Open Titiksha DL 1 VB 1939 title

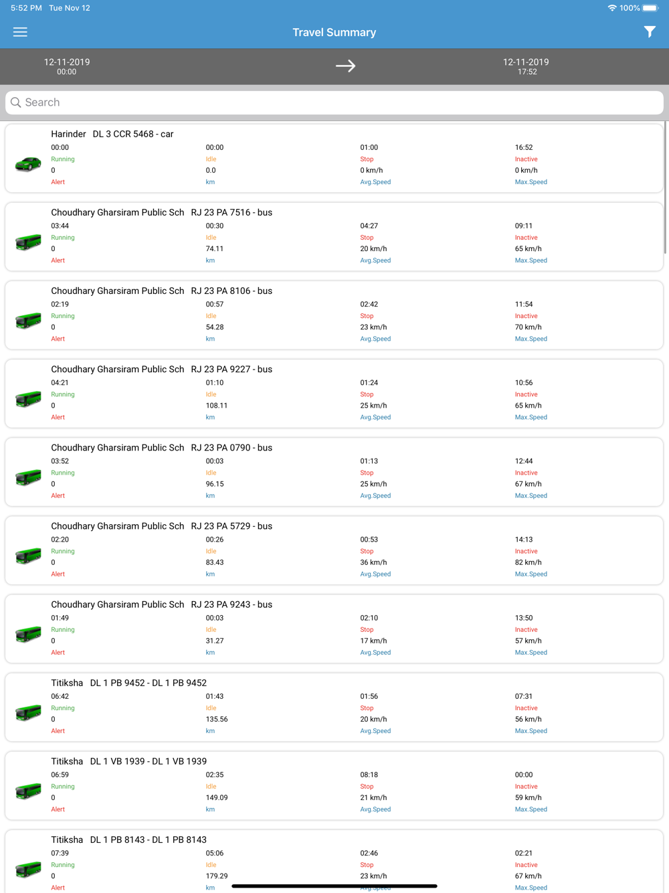129,761
